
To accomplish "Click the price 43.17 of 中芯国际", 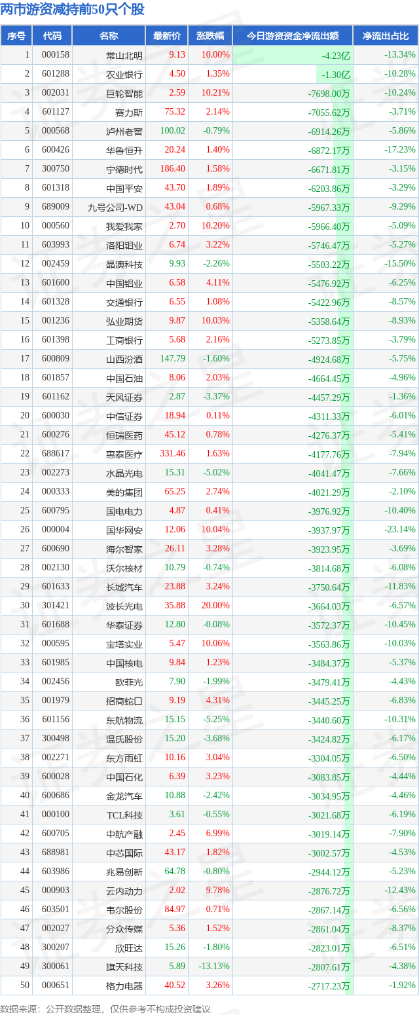I will click(x=175, y=853).
